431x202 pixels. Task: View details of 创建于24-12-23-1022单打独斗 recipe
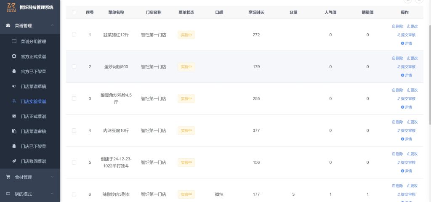point(406,171)
